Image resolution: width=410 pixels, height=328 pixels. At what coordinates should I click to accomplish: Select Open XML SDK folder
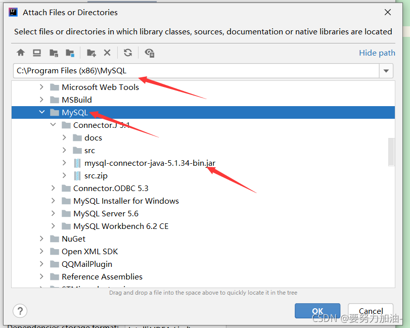(89, 251)
